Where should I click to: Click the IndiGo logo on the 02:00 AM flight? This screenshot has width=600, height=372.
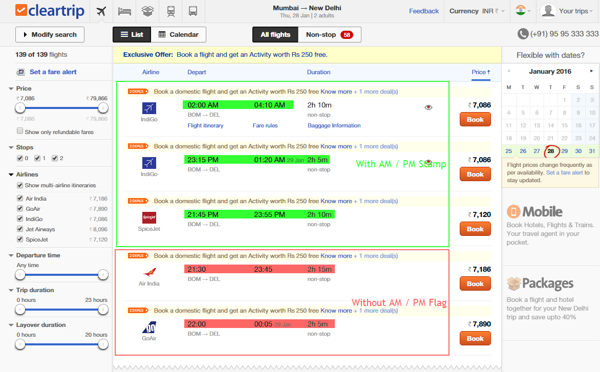(x=149, y=108)
